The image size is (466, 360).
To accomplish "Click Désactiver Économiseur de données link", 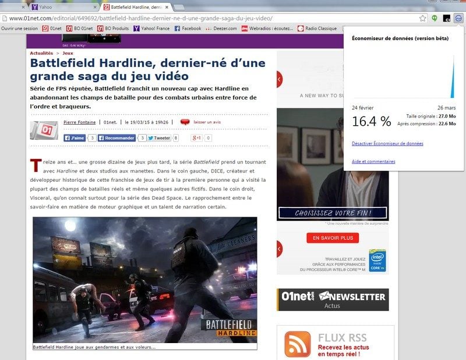I will pos(387,143).
